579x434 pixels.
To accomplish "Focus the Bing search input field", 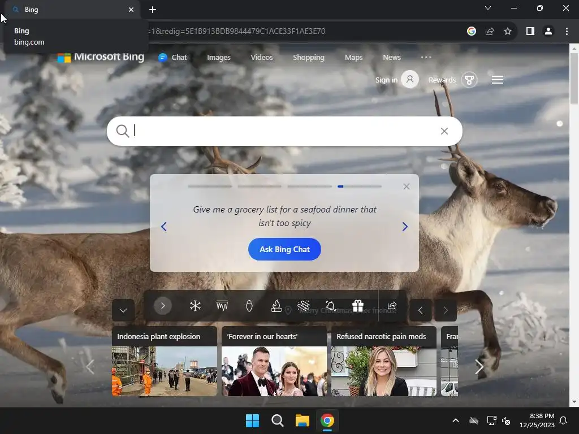I will (284, 131).
